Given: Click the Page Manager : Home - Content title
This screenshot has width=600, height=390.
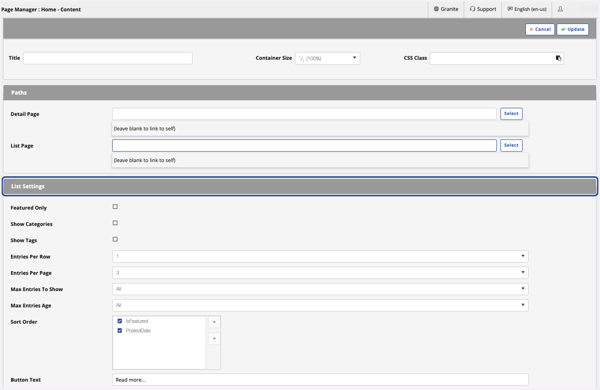Looking at the screenshot, I should (41, 9).
